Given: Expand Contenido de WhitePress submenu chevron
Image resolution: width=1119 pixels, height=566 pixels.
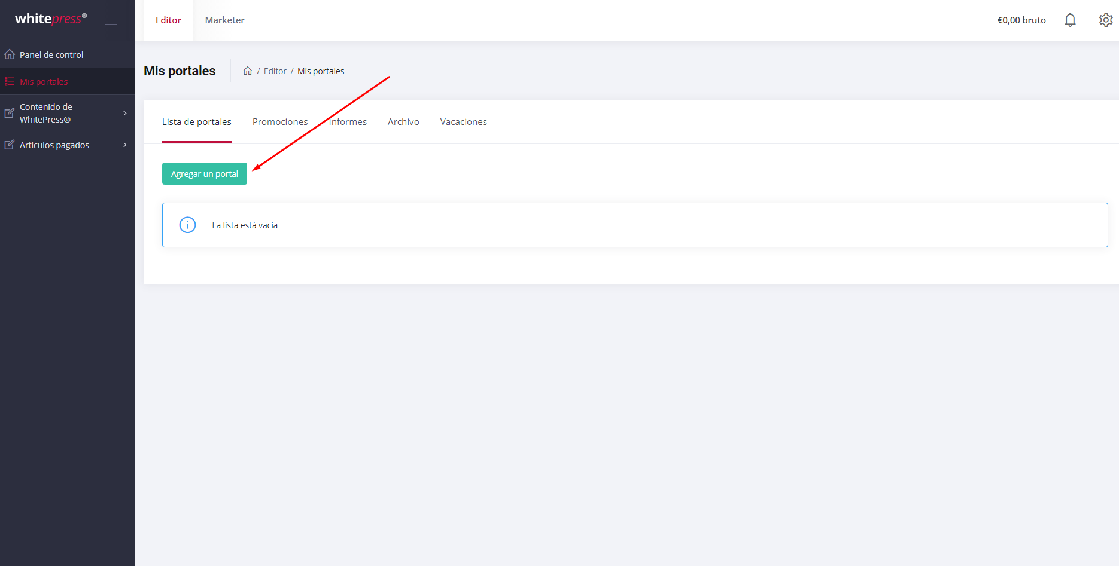Looking at the screenshot, I should (125, 113).
